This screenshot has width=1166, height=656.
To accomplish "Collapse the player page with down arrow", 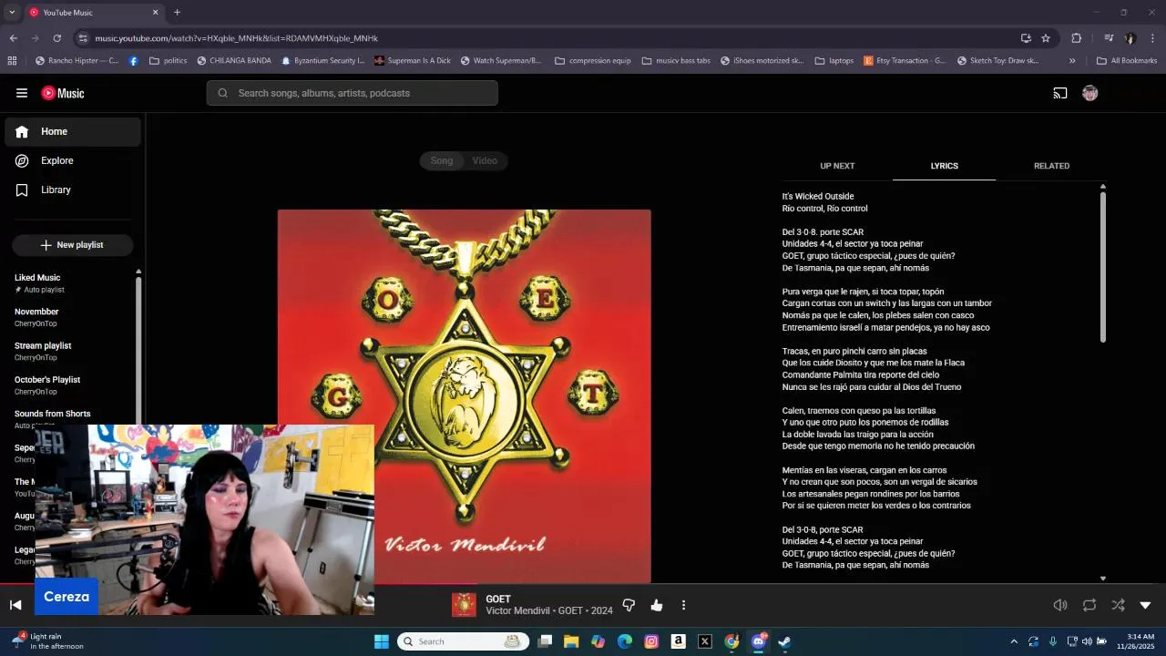I will [x=1146, y=605].
